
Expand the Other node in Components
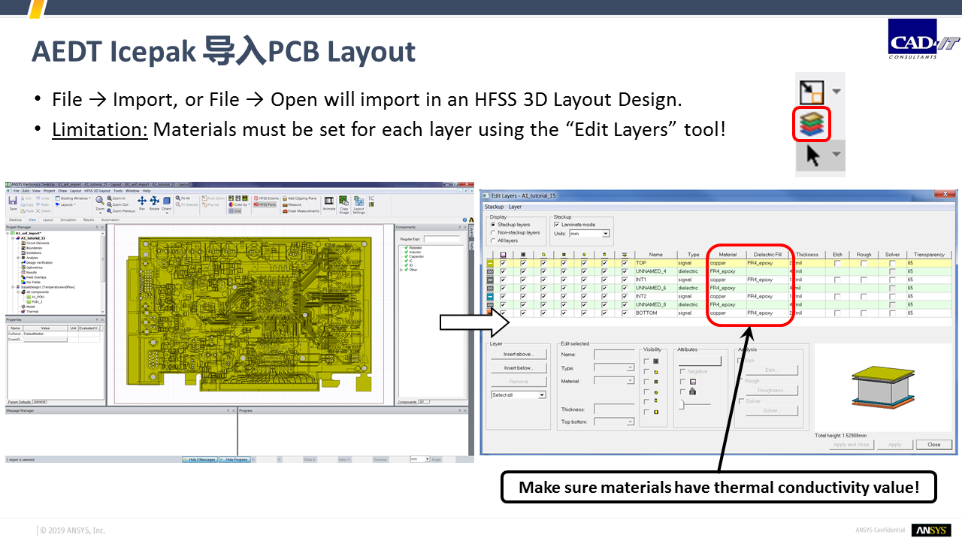point(401,270)
